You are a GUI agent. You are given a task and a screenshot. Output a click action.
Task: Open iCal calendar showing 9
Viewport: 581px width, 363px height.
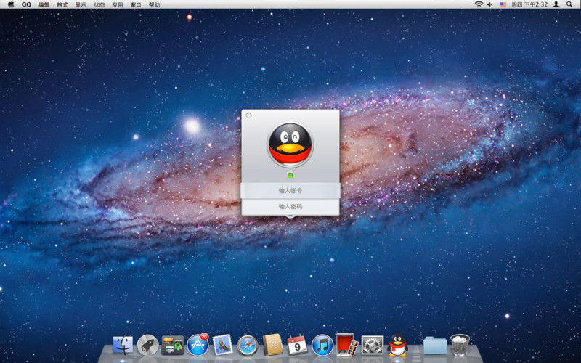297,345
